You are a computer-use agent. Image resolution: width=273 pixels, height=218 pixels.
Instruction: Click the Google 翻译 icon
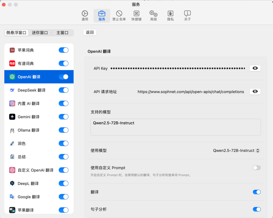point(12,197)
